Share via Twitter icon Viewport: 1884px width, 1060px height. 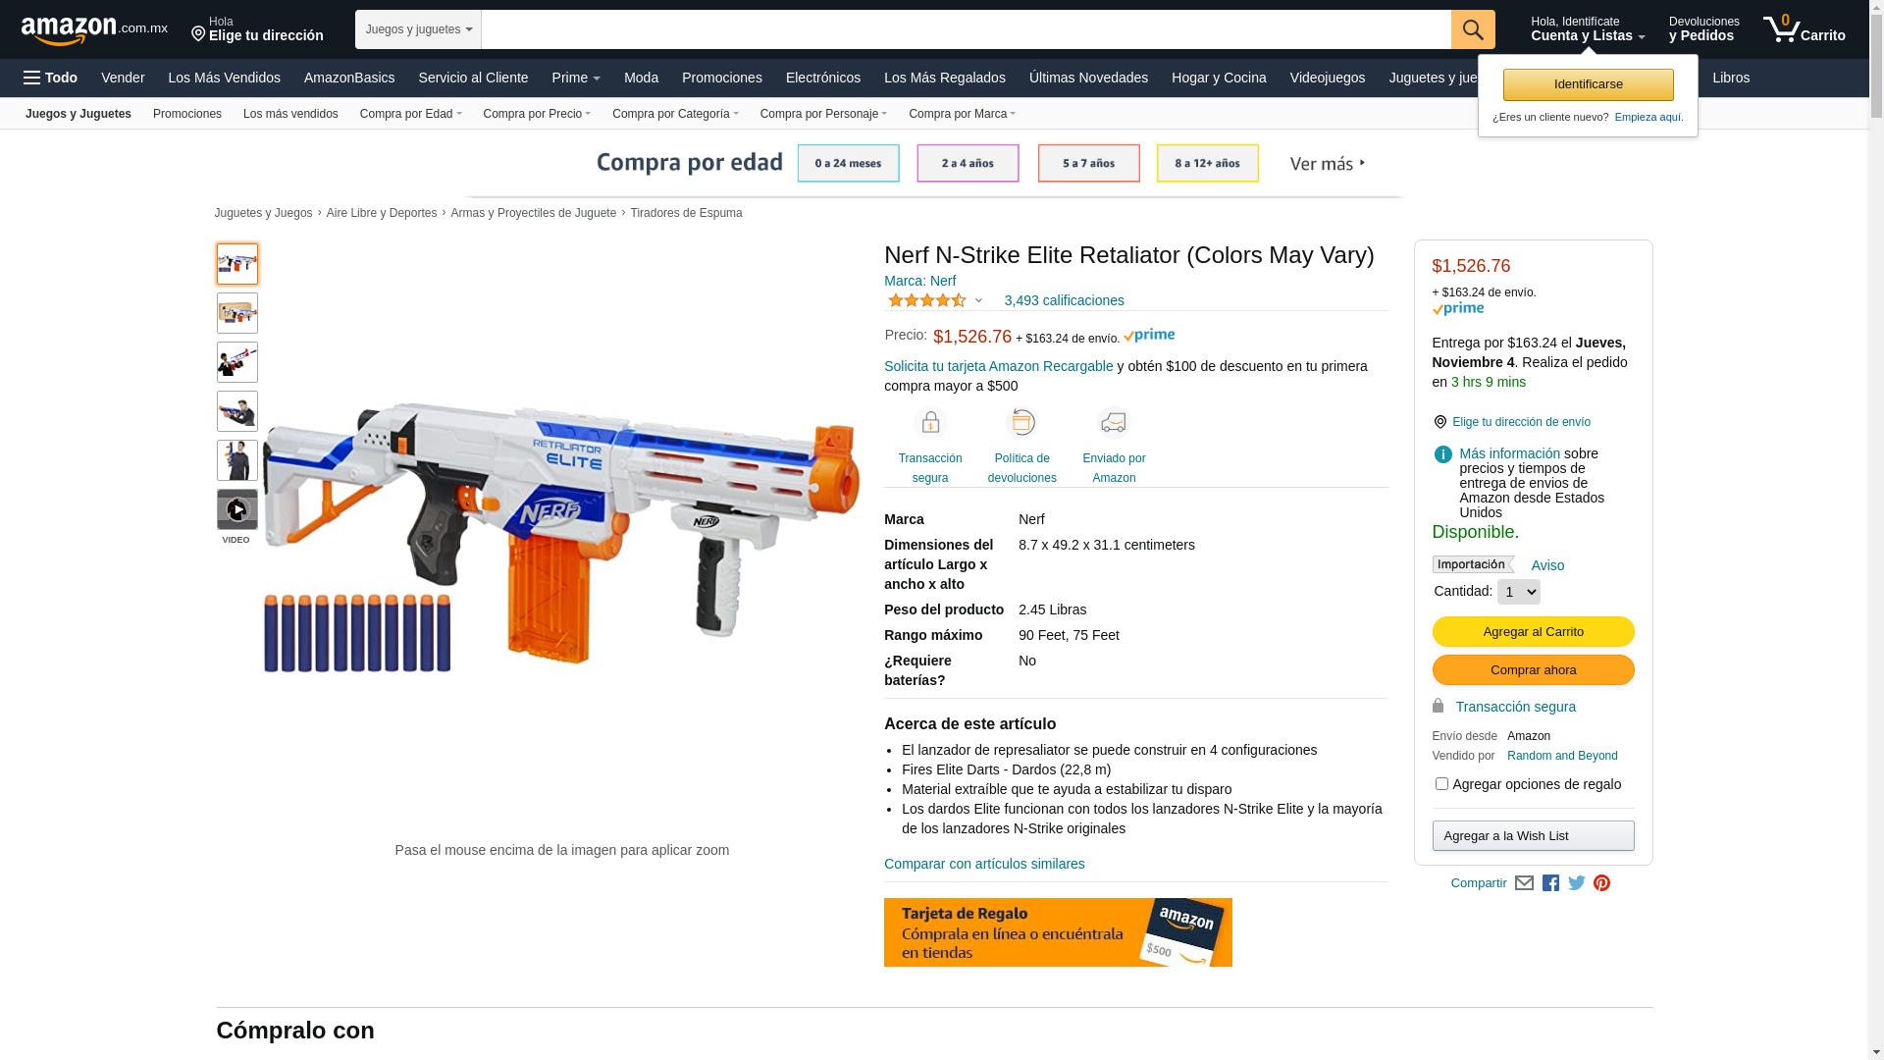[1577, 883]
